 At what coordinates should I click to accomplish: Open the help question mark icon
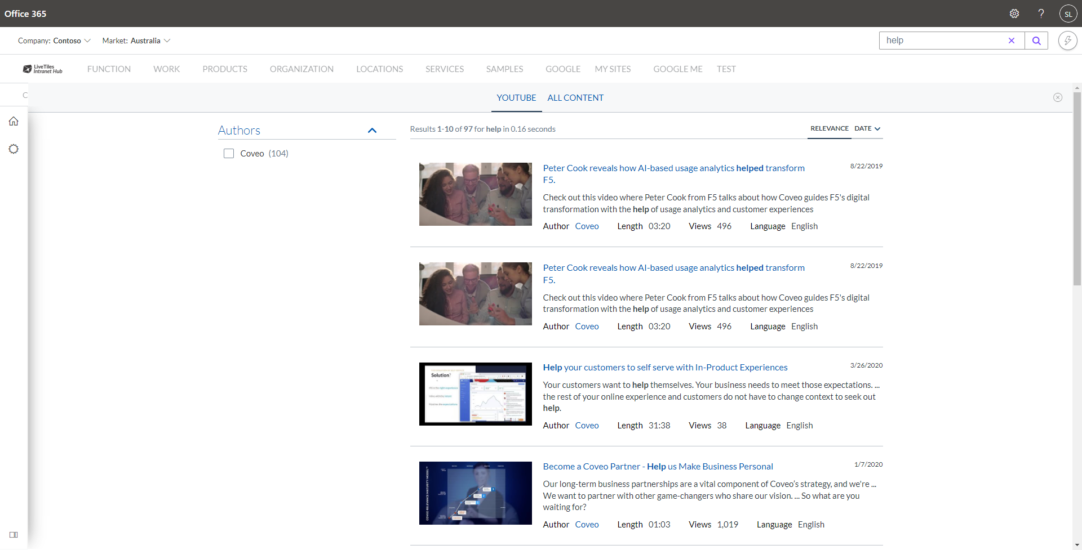click(x=1041, y=14)
